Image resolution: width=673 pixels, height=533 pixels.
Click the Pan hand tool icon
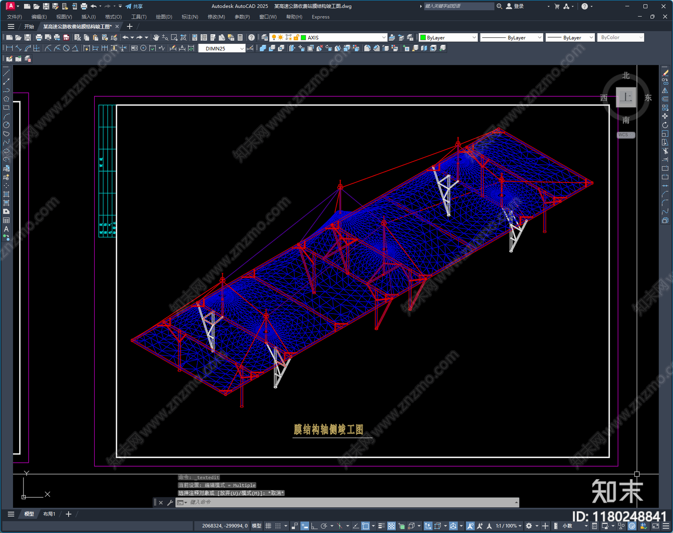tap(156, 37)
